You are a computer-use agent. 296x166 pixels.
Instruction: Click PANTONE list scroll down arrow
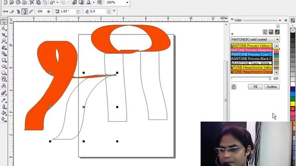tap(277, 72)
